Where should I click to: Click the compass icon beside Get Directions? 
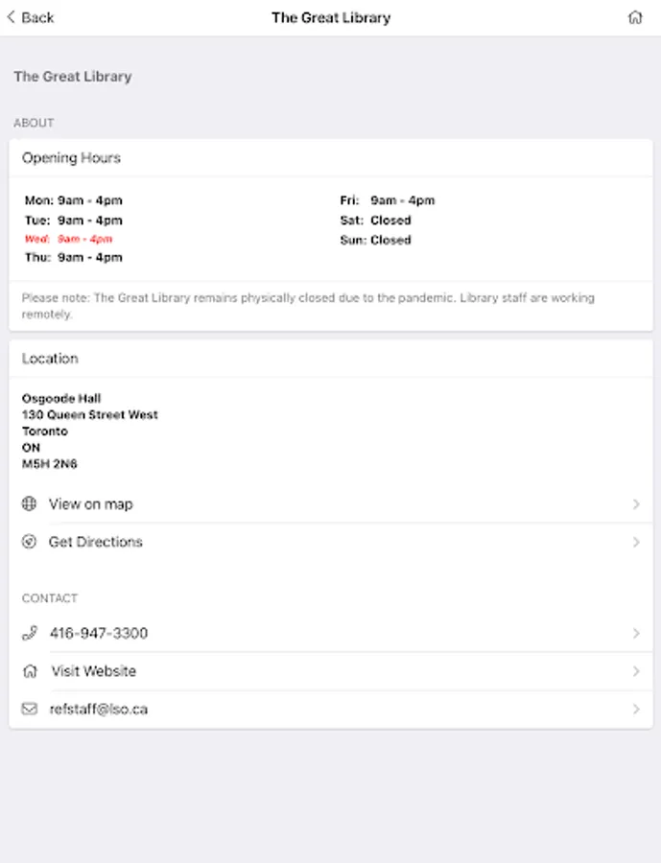[30, 542]
